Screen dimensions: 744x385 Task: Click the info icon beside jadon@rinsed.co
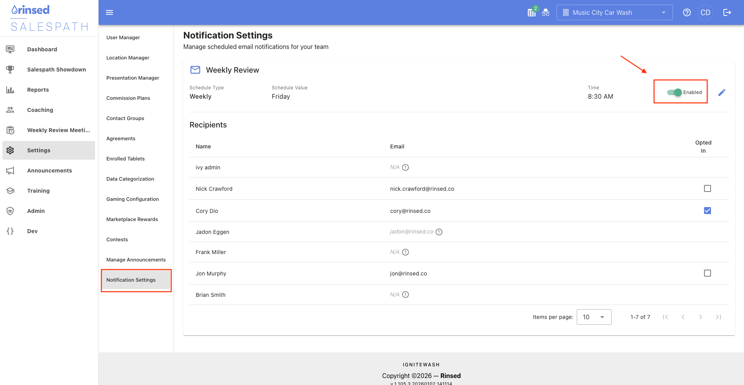pyautogui.click(x=439, y=232)
